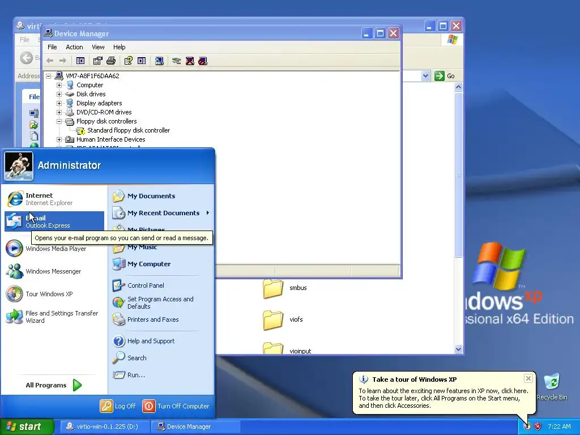
Task: Open the viofs folder in Explorer window
Action: (283, 319)
